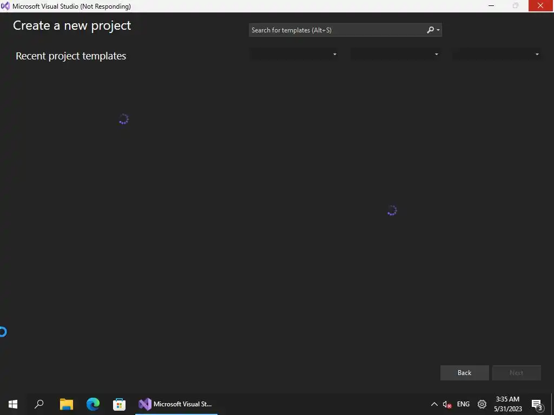554x415 pixels.
Task: Open the rightmost filter dropdown below search
Action: click(497, 54)
